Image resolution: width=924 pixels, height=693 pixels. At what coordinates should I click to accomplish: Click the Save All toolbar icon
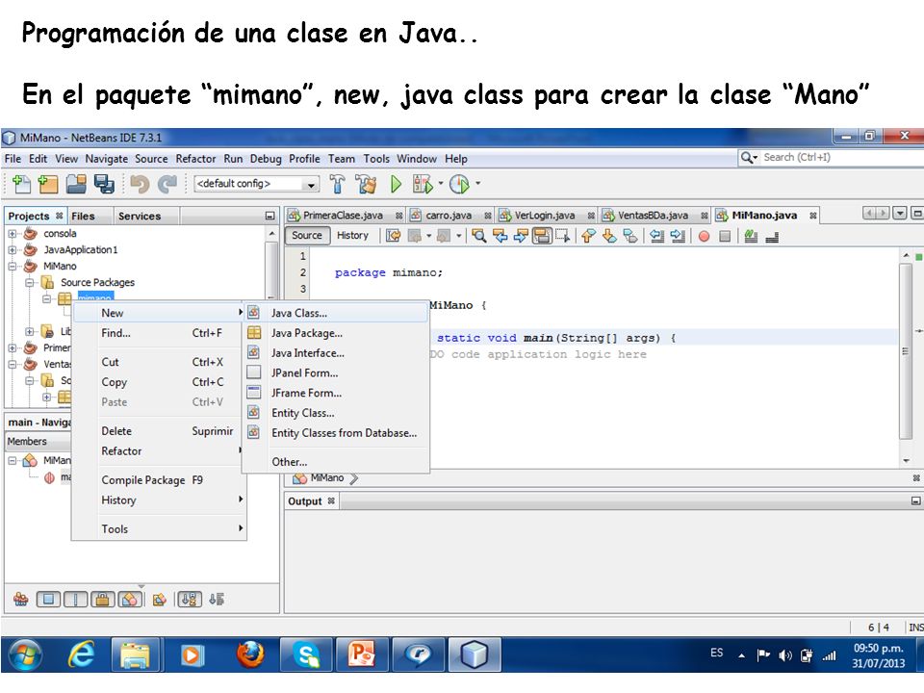[x=104, y=185]
